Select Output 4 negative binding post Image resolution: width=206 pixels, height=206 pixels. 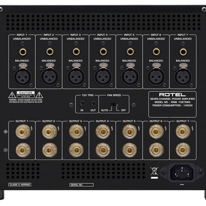click(103, 150)
